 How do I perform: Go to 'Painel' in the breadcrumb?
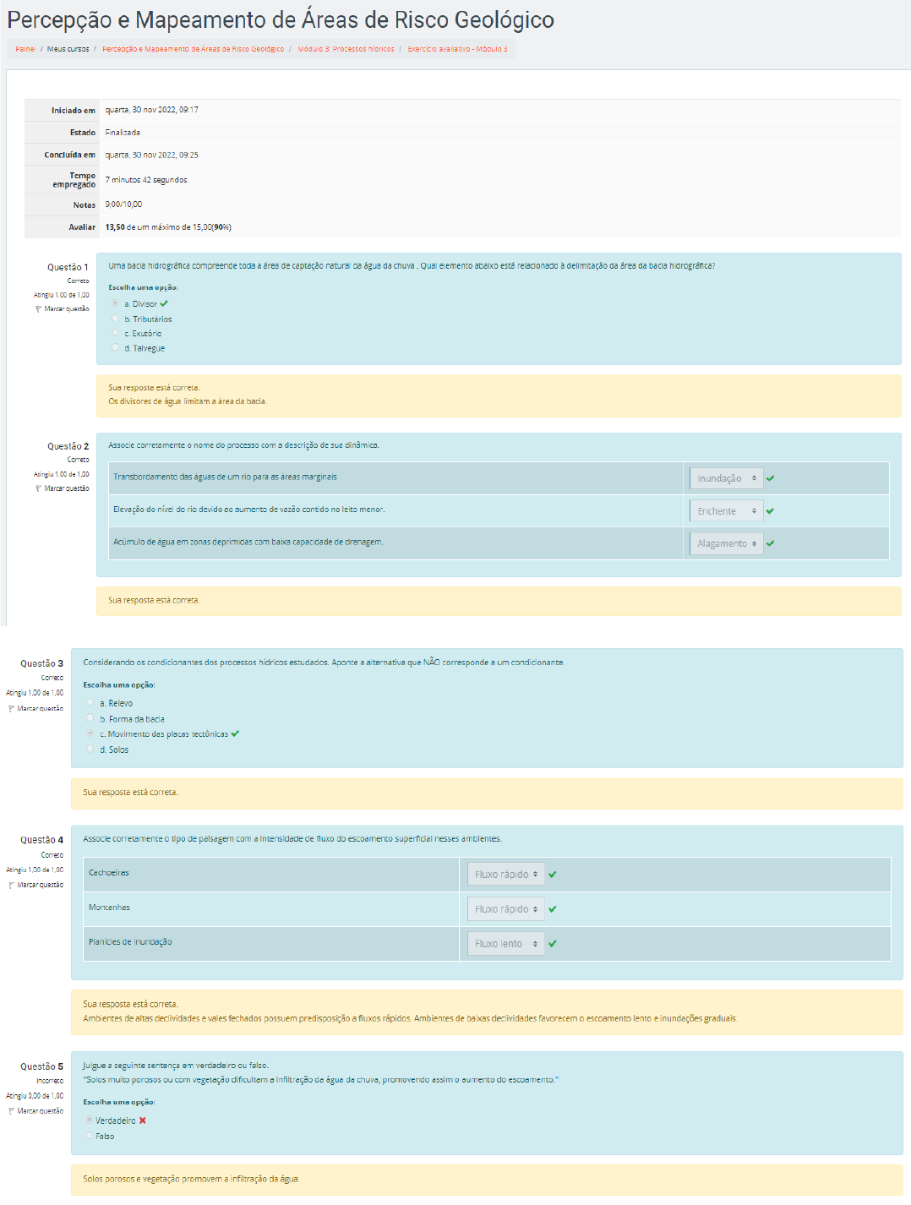(x=25, y=49)
